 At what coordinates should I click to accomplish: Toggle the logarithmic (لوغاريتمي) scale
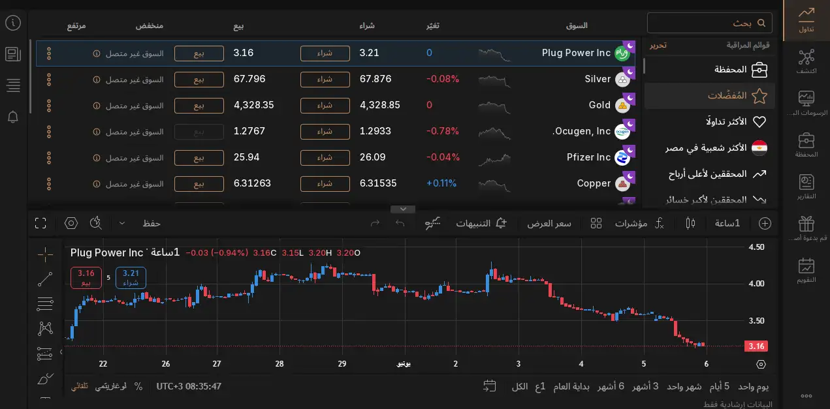pos(111,386)
